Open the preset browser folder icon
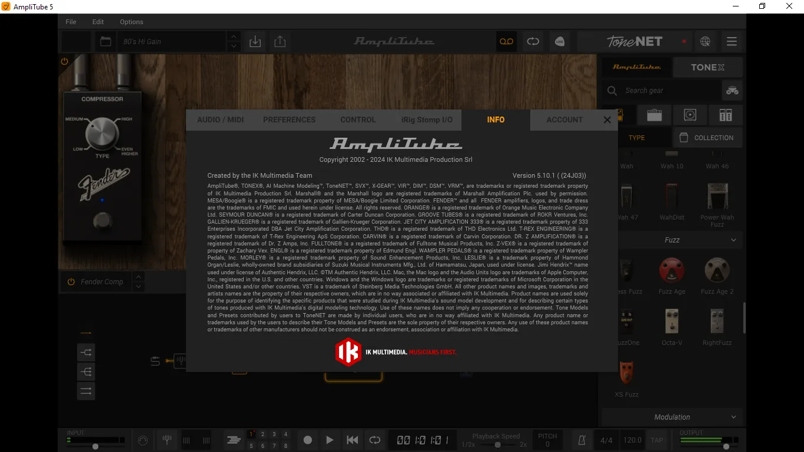Screen dimensions: 804x452 click(x=105, y=42)
